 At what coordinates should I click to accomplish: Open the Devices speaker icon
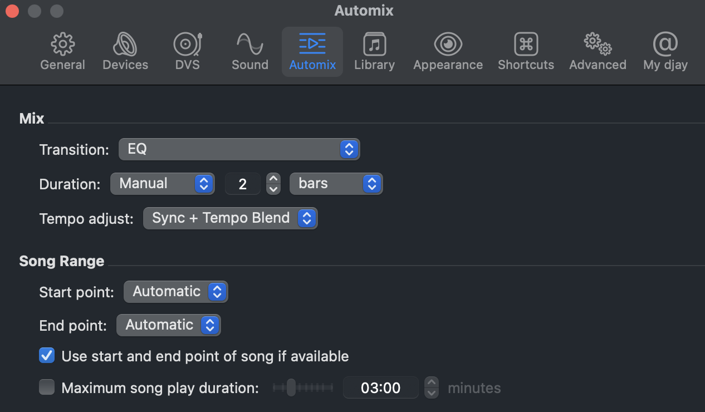[125, 45]
